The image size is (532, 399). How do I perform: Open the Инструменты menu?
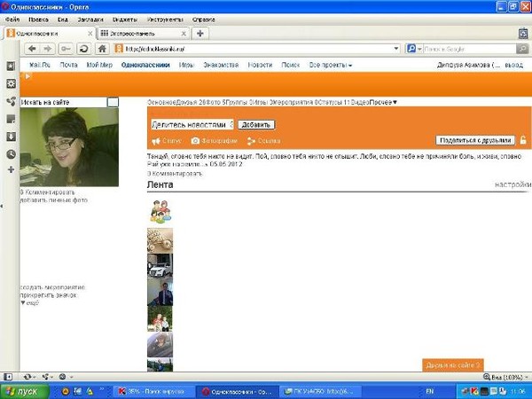pos(165,20)
